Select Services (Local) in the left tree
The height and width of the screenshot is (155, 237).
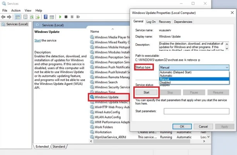[x=16, y=25]
